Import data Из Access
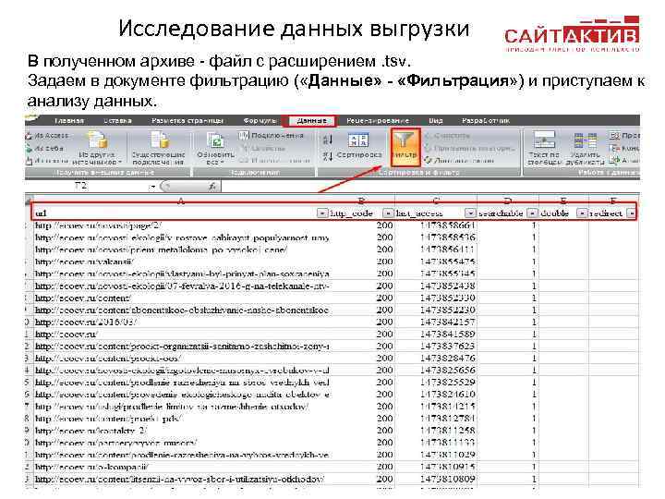 click(47, 135)
